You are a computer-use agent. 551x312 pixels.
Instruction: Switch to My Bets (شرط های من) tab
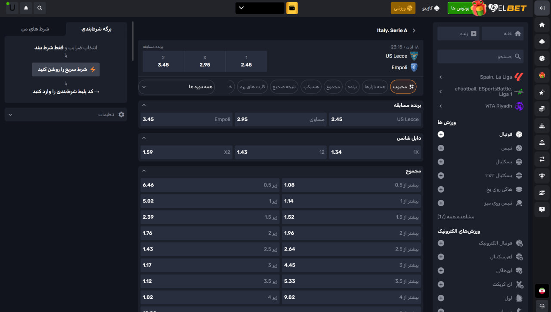point(35,29)
